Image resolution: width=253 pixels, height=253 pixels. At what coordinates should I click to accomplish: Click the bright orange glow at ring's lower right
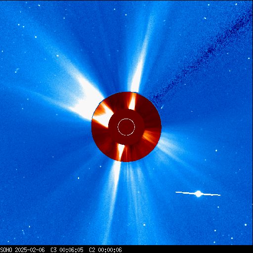[x=149, y=135]
